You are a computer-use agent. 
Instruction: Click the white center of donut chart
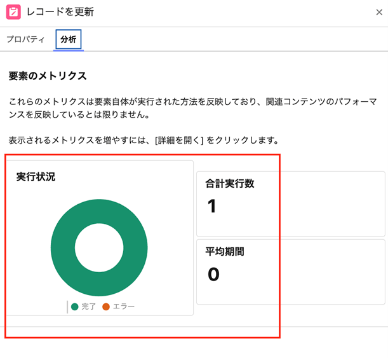[x=99, y=248]
